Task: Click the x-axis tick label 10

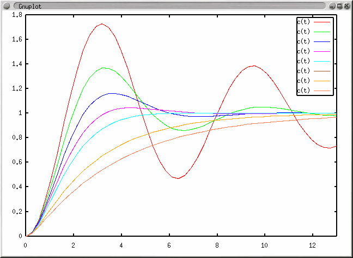Action: 265,245
